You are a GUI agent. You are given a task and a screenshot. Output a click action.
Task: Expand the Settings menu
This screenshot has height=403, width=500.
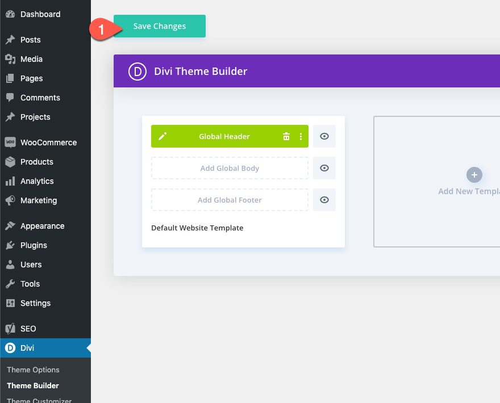click(34, 303)
